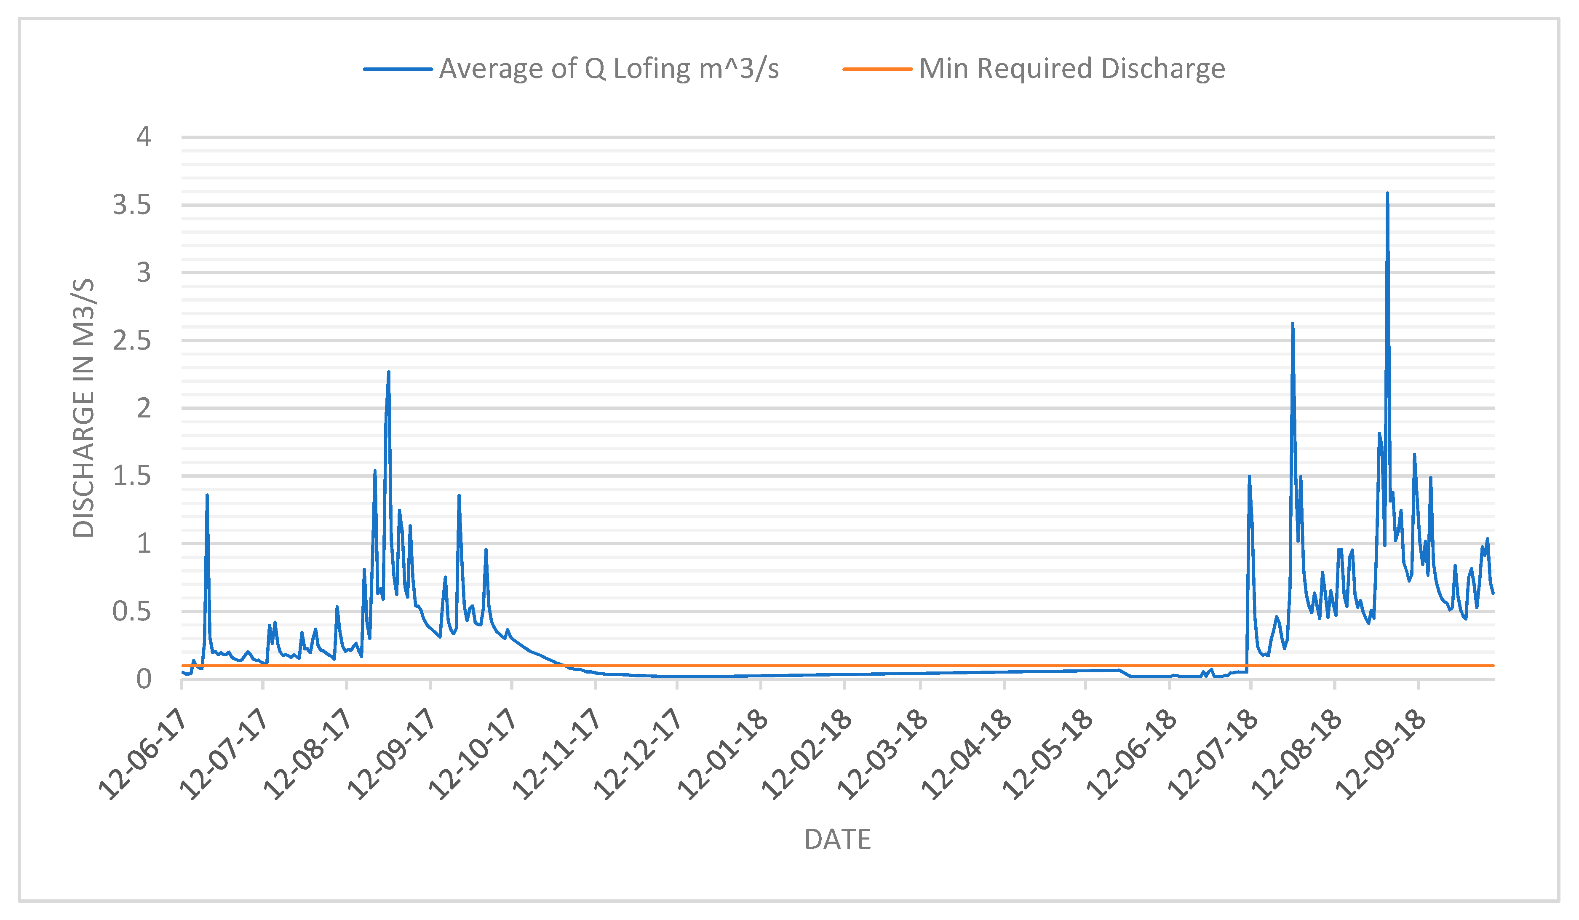Select the 'DISCHARGE IN M3/S' axis title
Screen dimensions: 1579x920
coord(83,408)
